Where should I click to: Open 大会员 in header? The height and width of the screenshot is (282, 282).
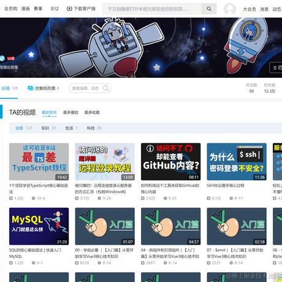250,9
